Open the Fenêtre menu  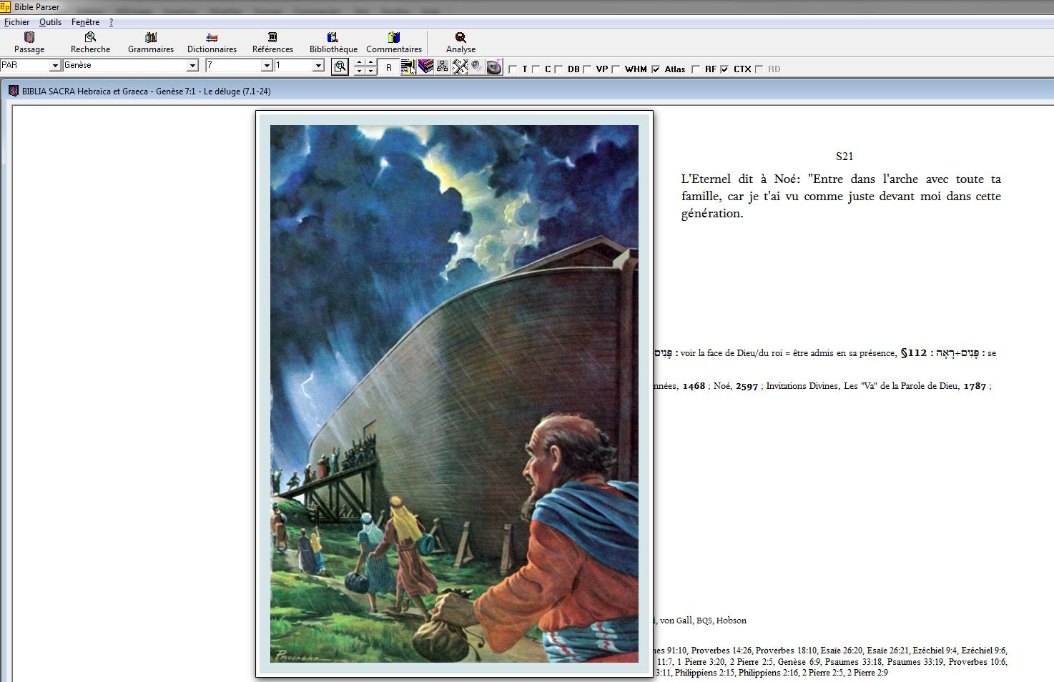[x=85, y=22]
